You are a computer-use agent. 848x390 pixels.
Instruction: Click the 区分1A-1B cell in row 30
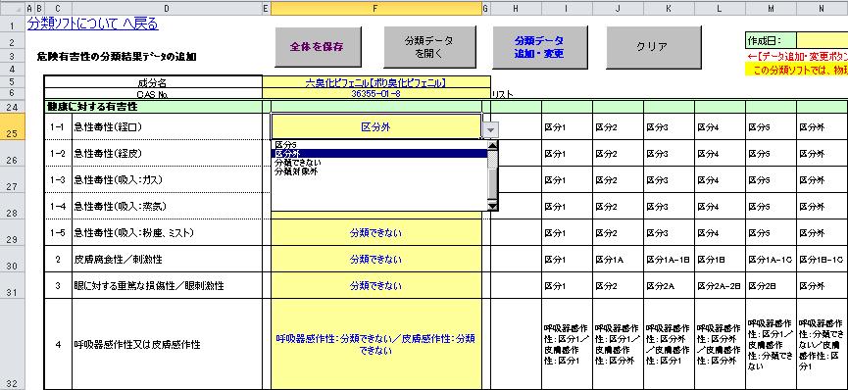pos(669,260)
